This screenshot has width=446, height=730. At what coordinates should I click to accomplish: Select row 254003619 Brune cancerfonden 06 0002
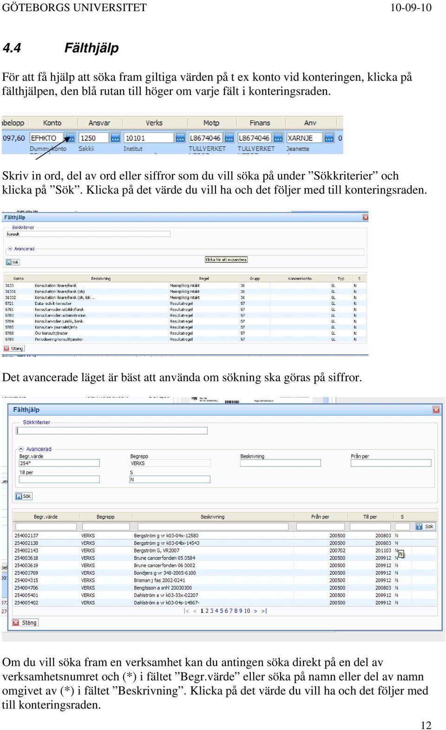(x=225, y=565)
